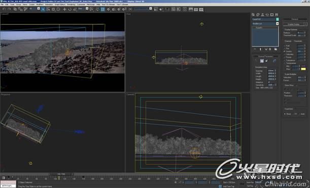The image size is (310, 188).
Task: Toggle the Adaptive checkbox in General Parameters
Action: click(269, 82)
